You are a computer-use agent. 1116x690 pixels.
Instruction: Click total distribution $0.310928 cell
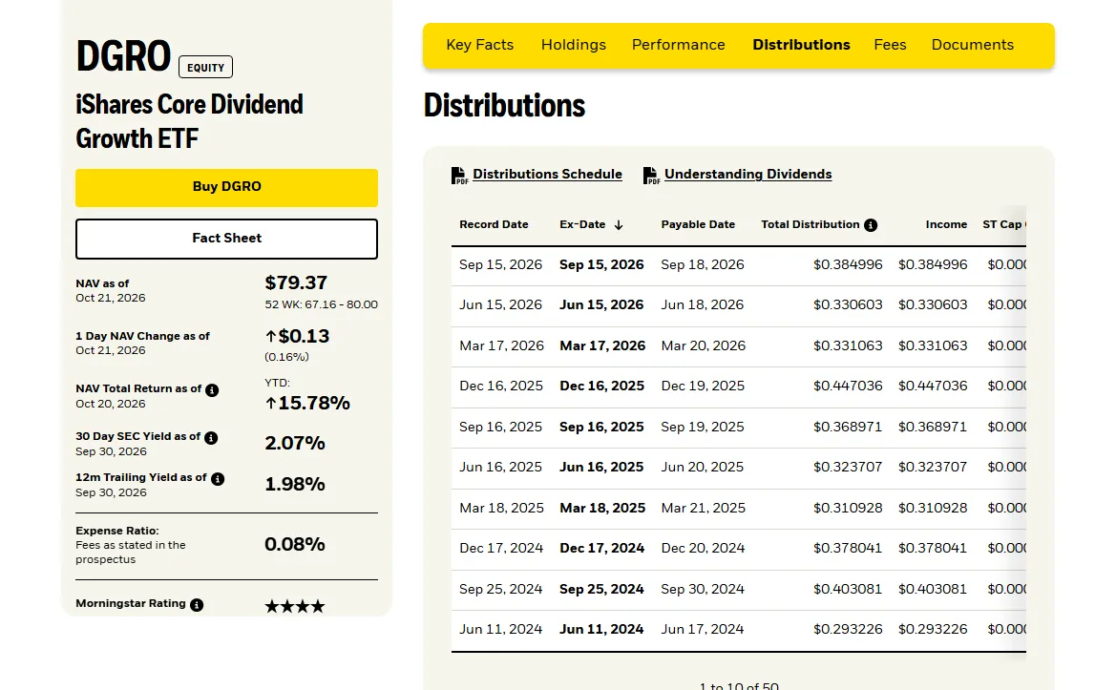click(848, 508)
